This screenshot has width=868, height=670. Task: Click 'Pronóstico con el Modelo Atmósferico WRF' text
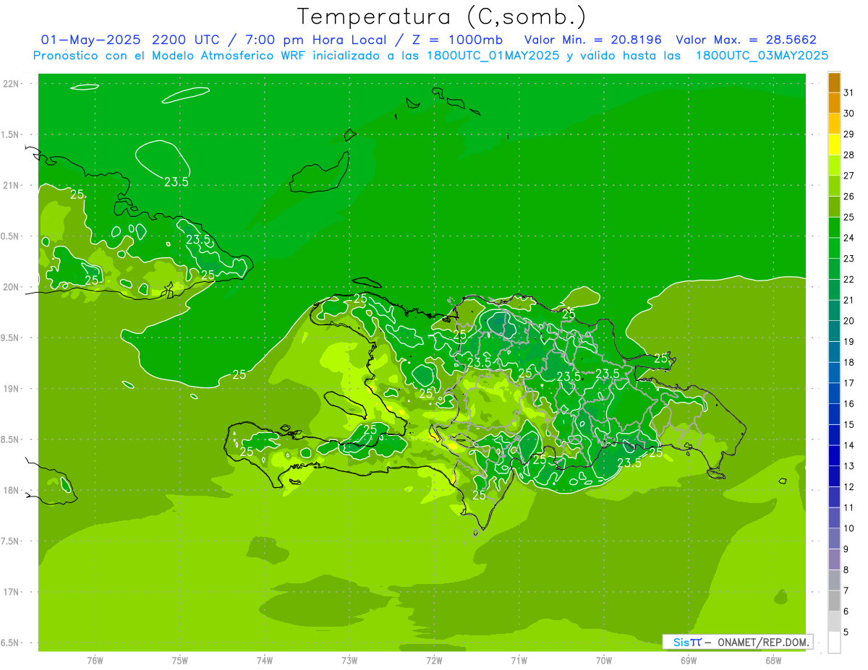pyautogui.click(x=171, y=56)
